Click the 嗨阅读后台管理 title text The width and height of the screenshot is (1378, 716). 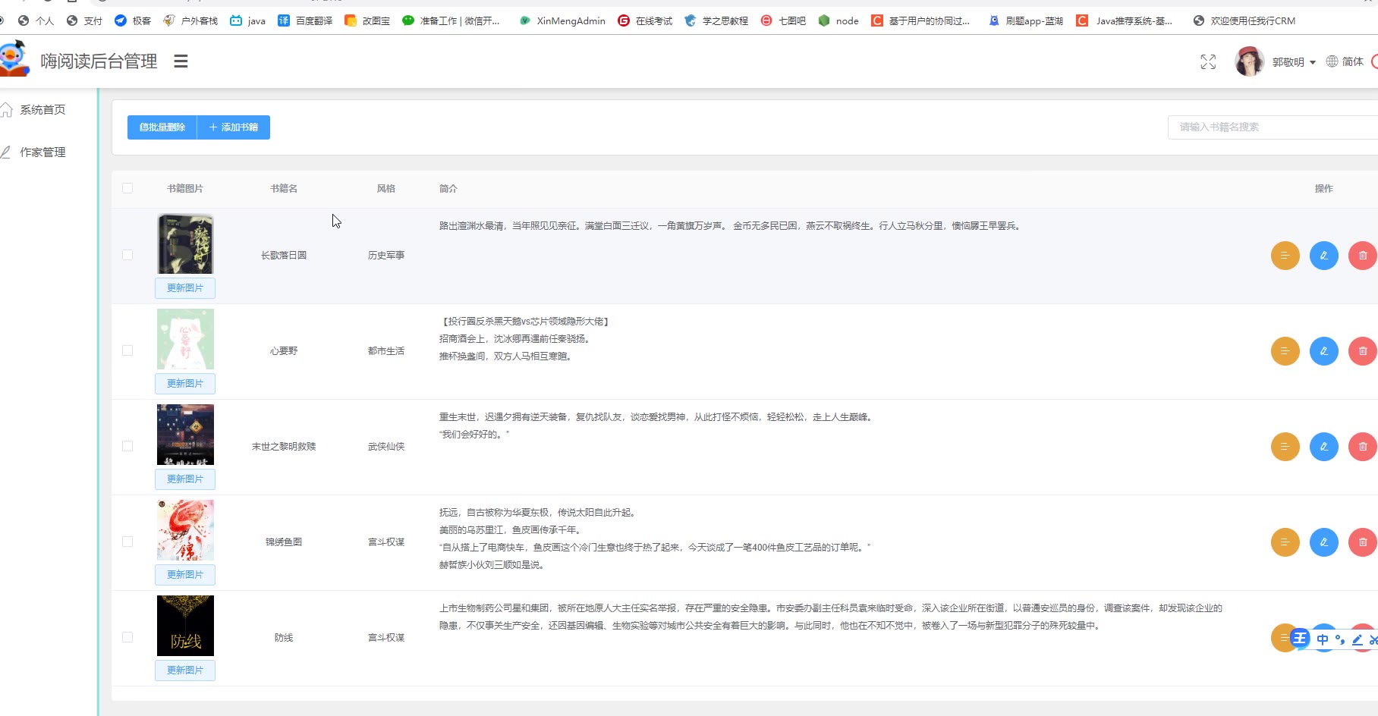point(99,61)
